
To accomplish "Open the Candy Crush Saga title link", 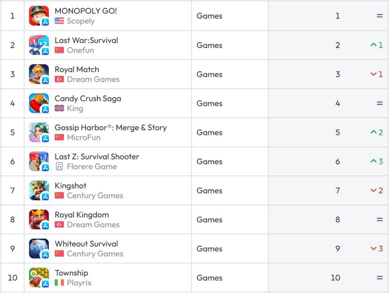I will click(x=88, y=98).
